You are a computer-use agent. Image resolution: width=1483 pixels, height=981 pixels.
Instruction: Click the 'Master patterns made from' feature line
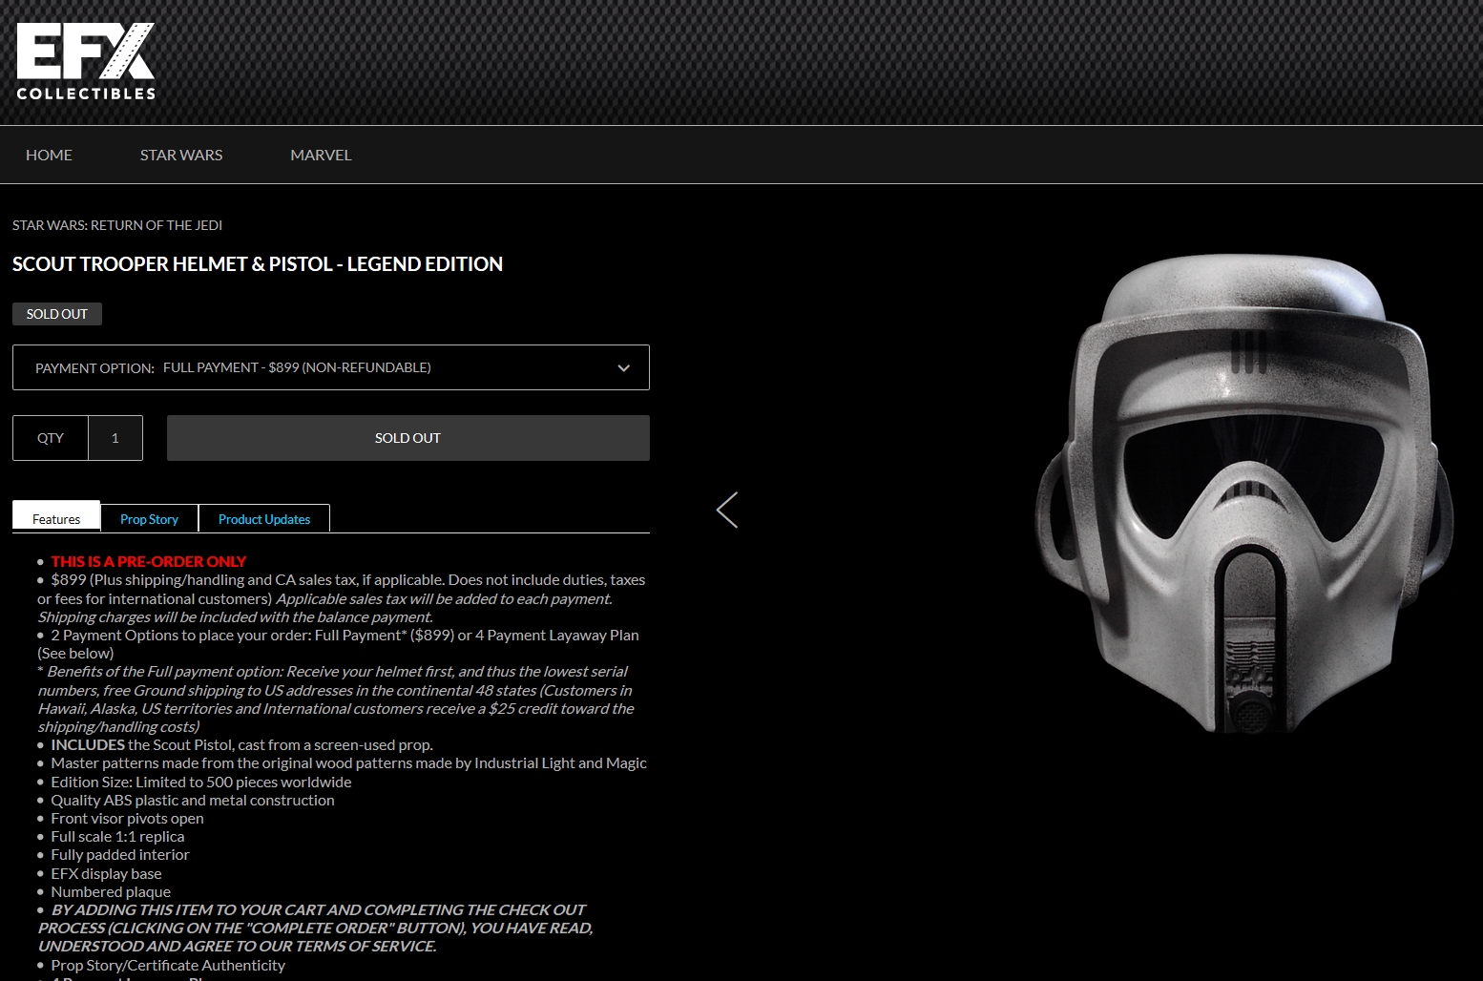[348, 762]
